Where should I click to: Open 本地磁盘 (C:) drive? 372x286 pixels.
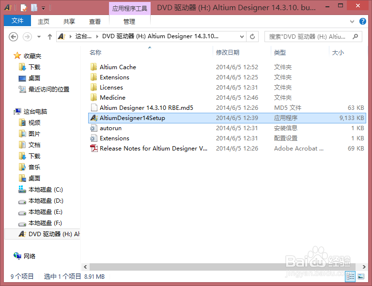46,190
